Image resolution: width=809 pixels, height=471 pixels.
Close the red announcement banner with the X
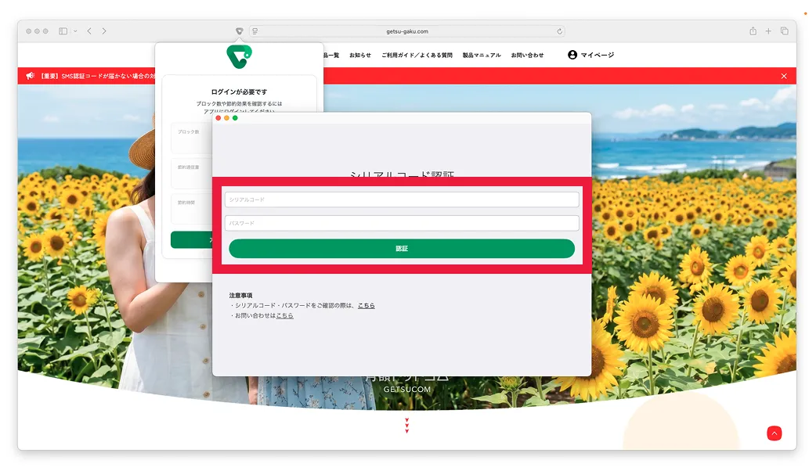784,76
